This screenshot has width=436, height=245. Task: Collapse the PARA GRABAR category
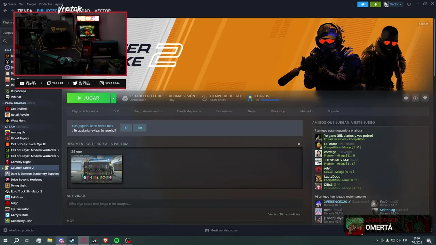3,103
